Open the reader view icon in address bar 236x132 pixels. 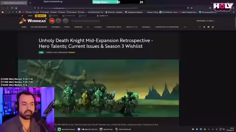(x=188, y=8)
